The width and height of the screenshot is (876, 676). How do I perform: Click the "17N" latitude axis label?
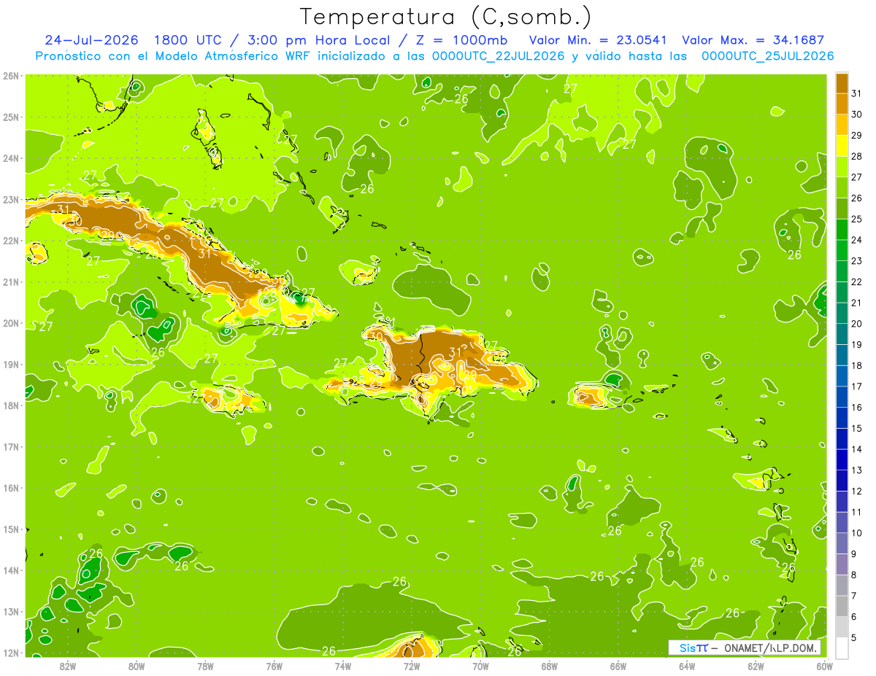pos(10,446)
